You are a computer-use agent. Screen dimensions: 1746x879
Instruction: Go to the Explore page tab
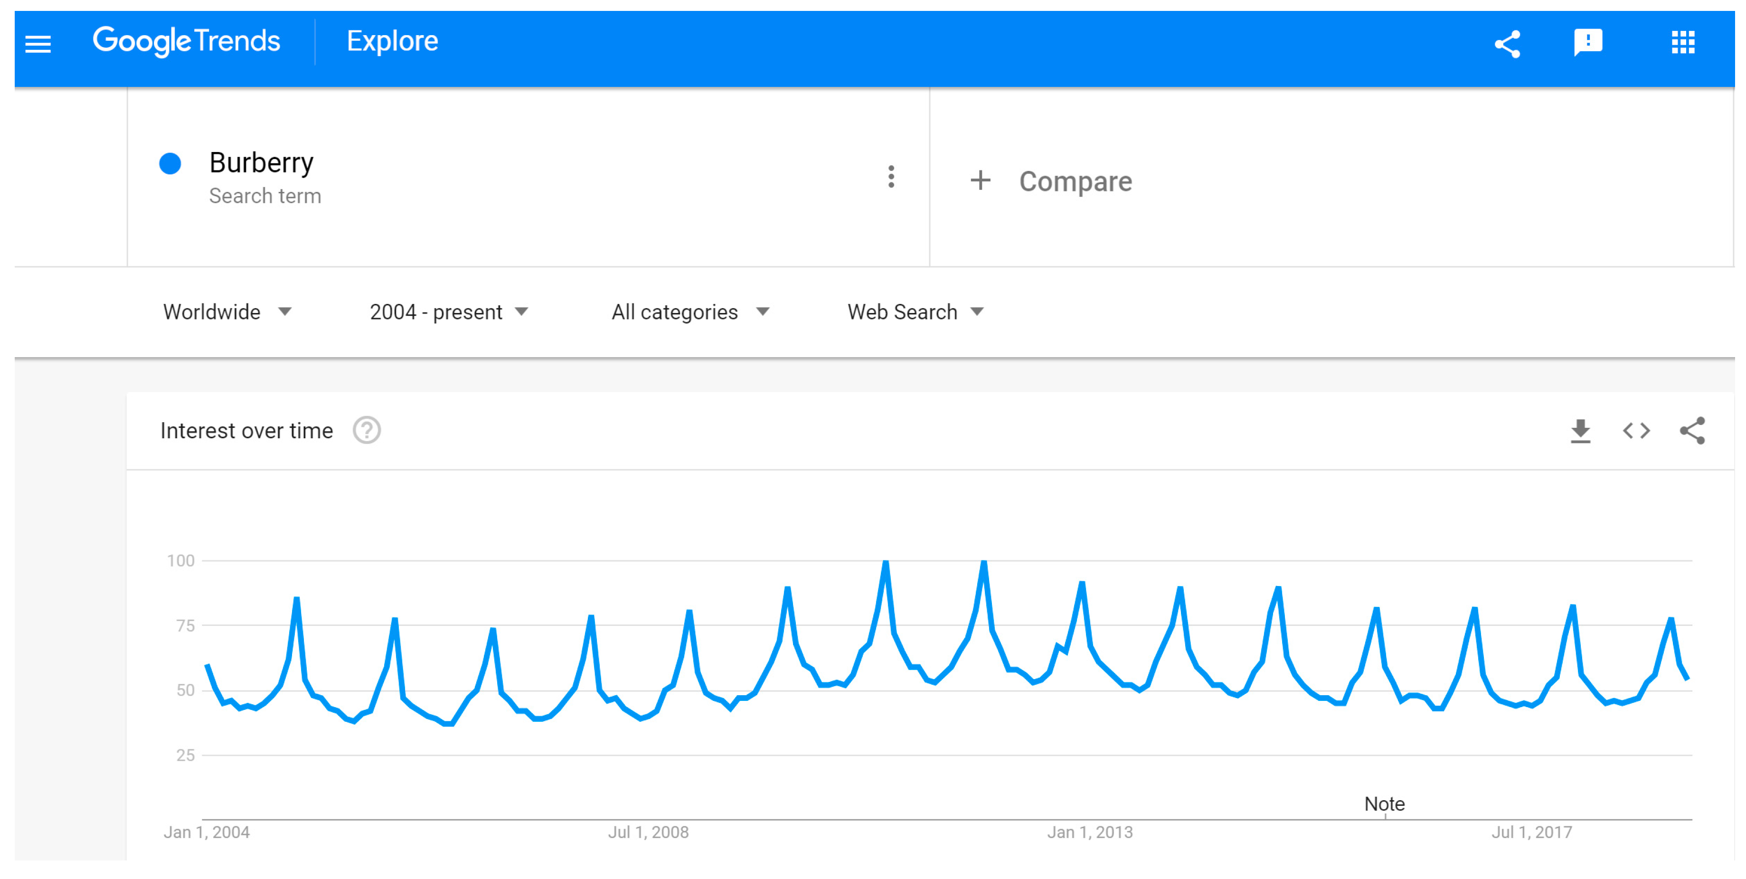(x=392, y=41)
